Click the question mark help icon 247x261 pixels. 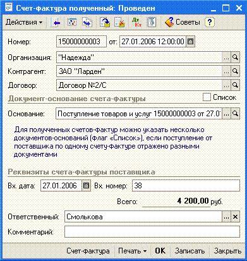coord(210,22)
